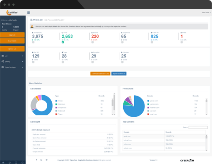Open the LinkedIn icon in footer
The width and height of the screenshot is (212, 164).
[41, 160]
